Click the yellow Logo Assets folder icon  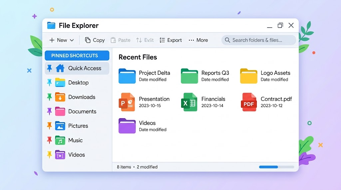pos(248,76)
